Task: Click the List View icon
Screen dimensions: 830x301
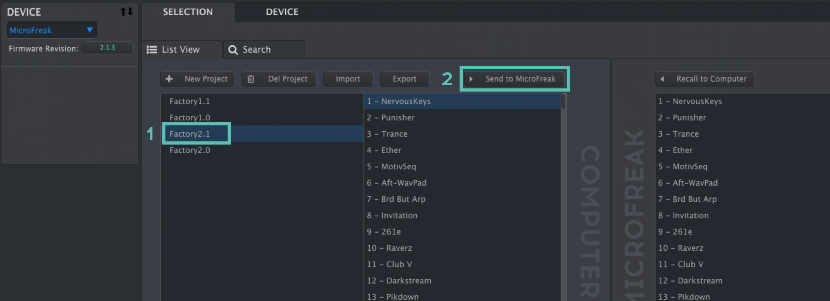Action: [x=152, y=50]
